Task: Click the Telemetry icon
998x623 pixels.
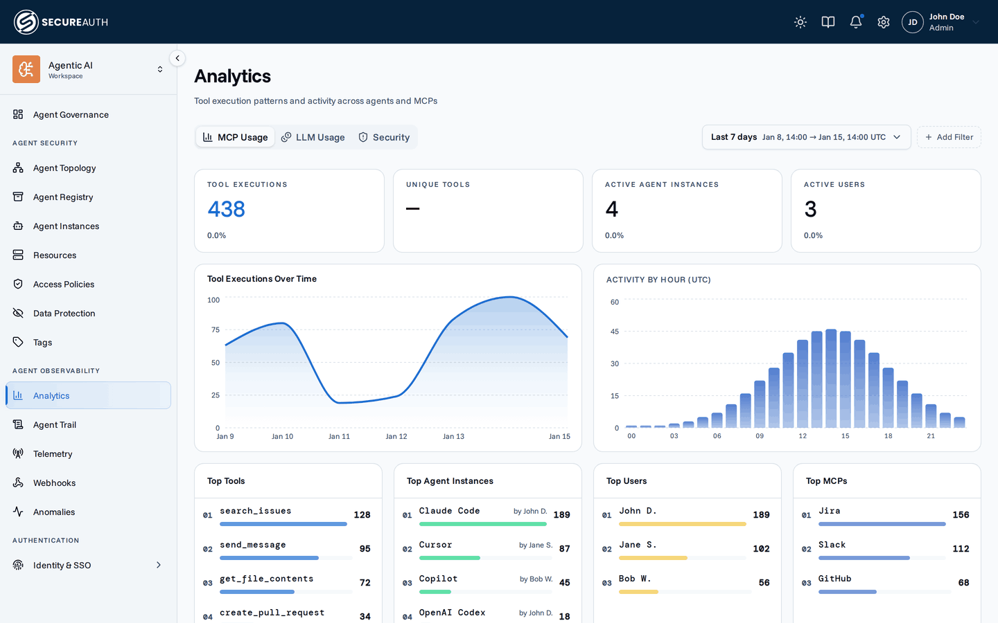Action: pos(18,453)
